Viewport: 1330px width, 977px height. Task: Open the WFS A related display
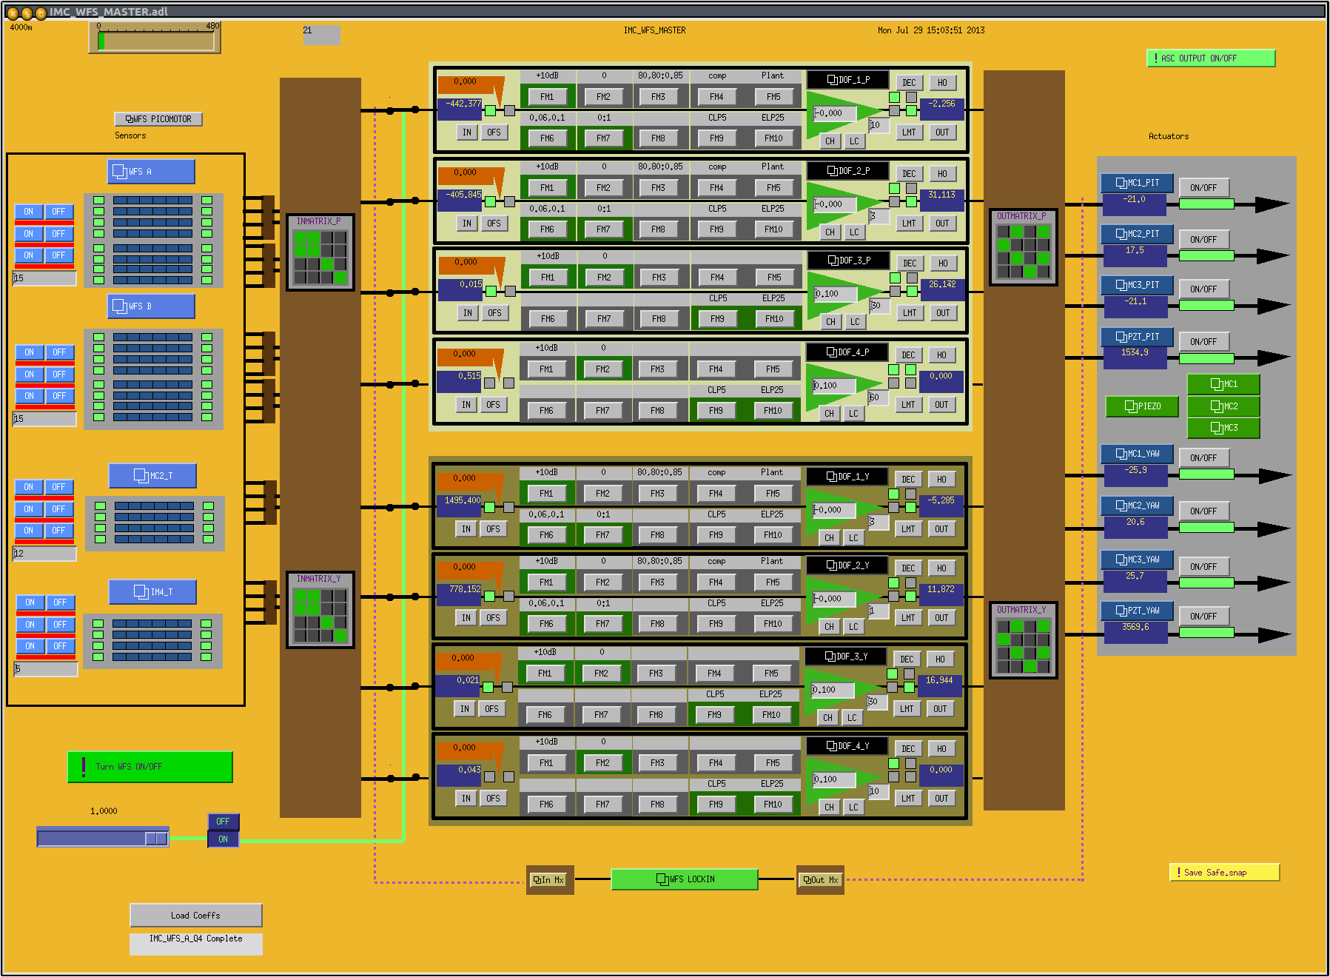pos(151,172)
